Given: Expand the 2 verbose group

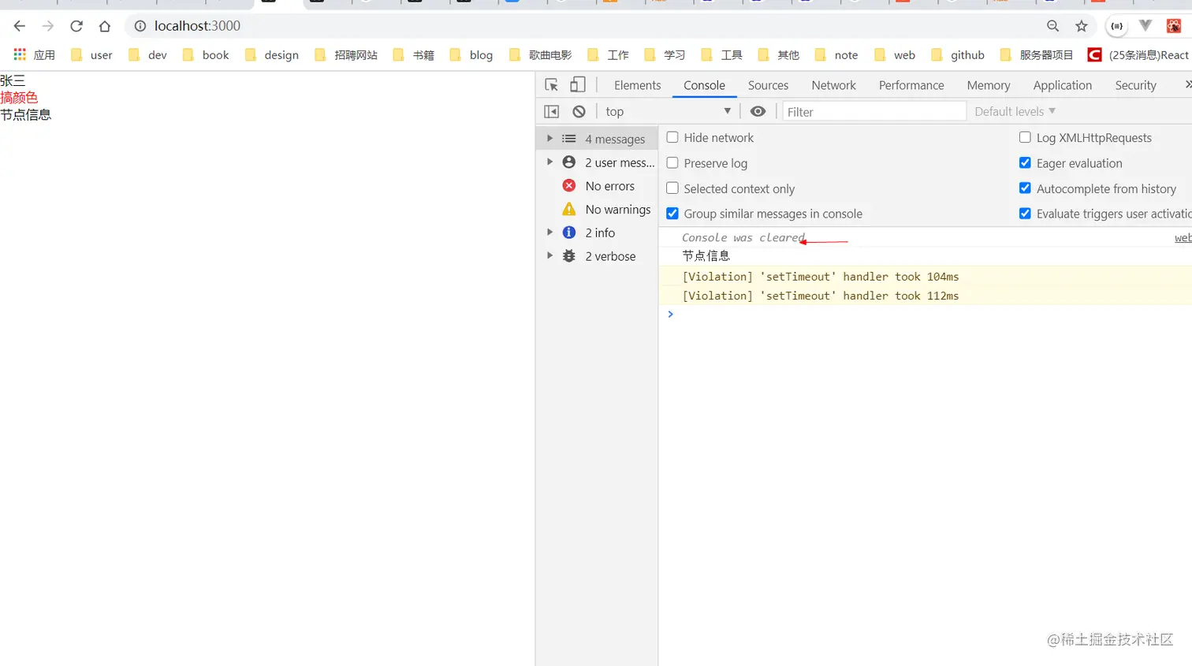Looking at the screenshot, I should pos(549,256).
